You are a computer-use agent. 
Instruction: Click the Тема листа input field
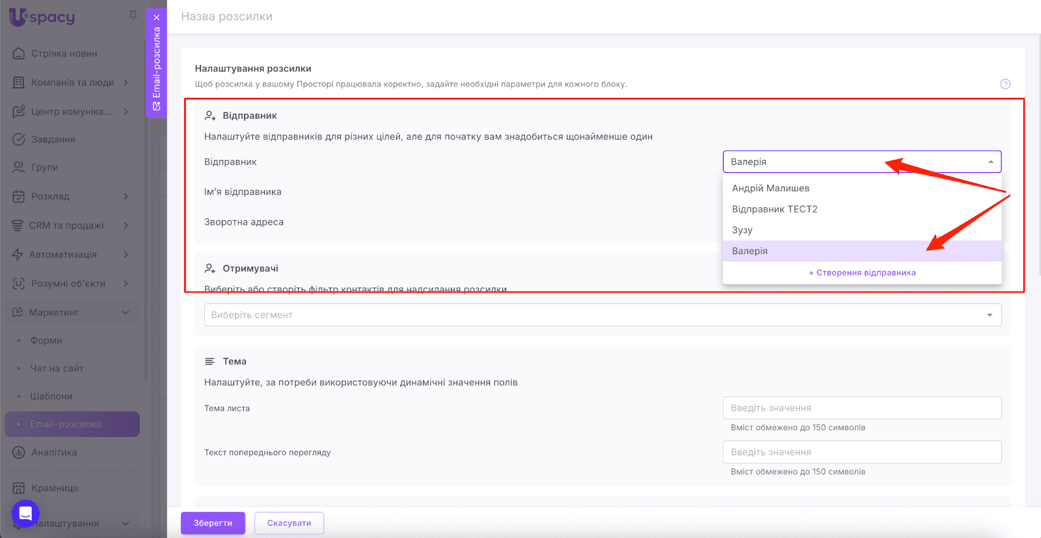tap(861, 408)
